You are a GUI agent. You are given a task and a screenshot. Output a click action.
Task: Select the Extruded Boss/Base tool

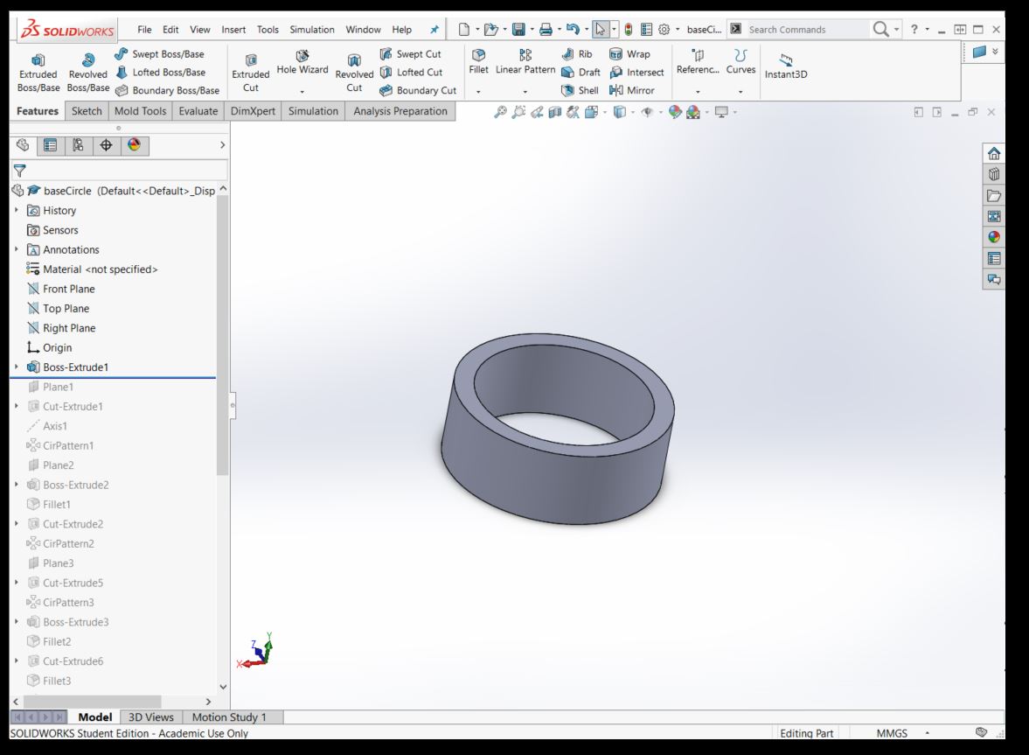[38, 73]
